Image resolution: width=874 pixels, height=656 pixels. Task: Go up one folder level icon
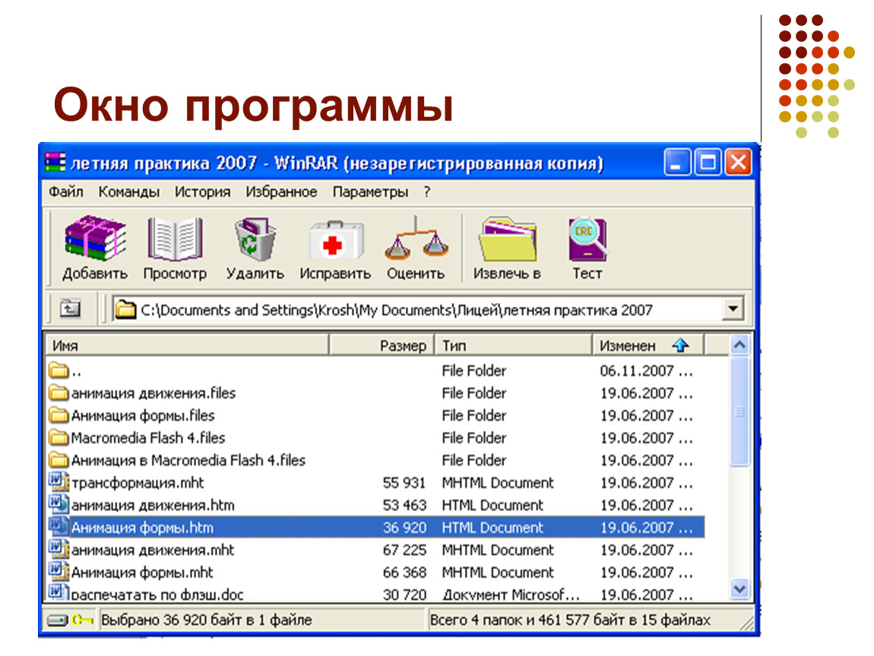70,308
